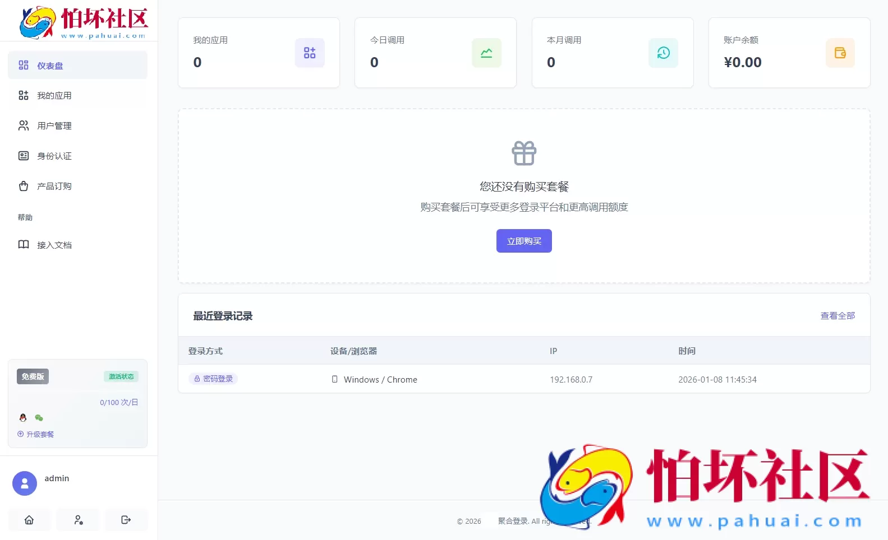
Task: Click the user settings icon button
Action: click(79, 520)
